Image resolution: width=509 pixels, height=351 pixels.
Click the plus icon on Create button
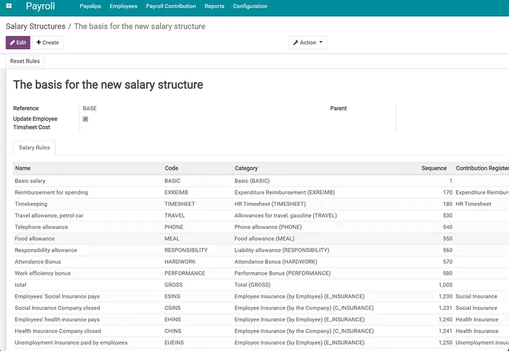point(39,42)
